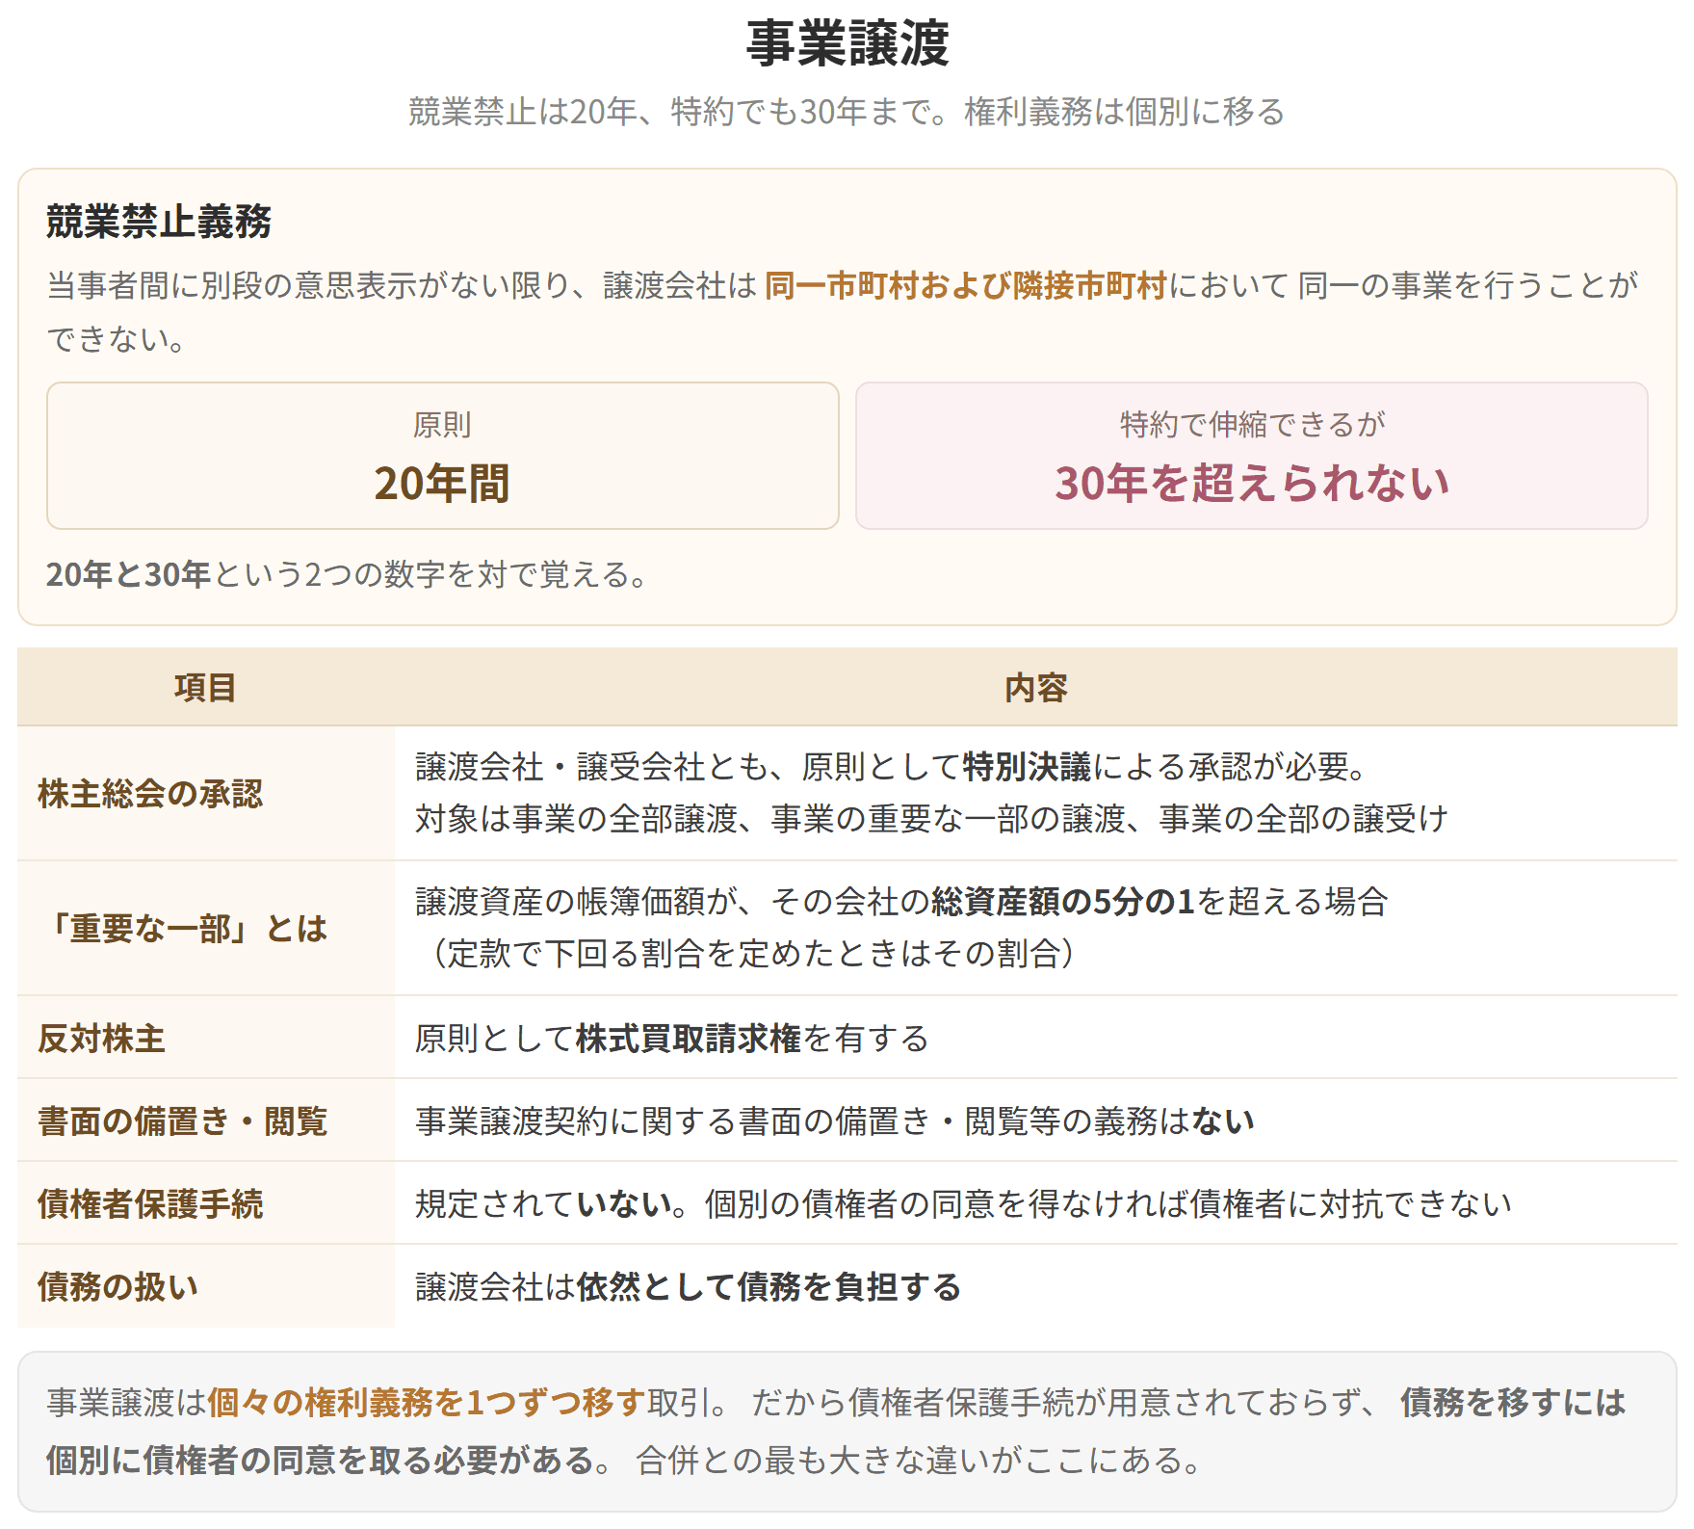The image size is (1694, 1529).
Task: Click the row label 株主総会の承認
Action: (150, 794)
